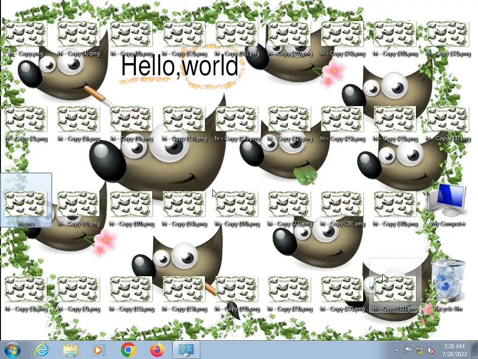Viewport: 478px width, 359px height.
Task: Choose hi - Copy (18).png on desktop
Action: (x=237, y=209)
